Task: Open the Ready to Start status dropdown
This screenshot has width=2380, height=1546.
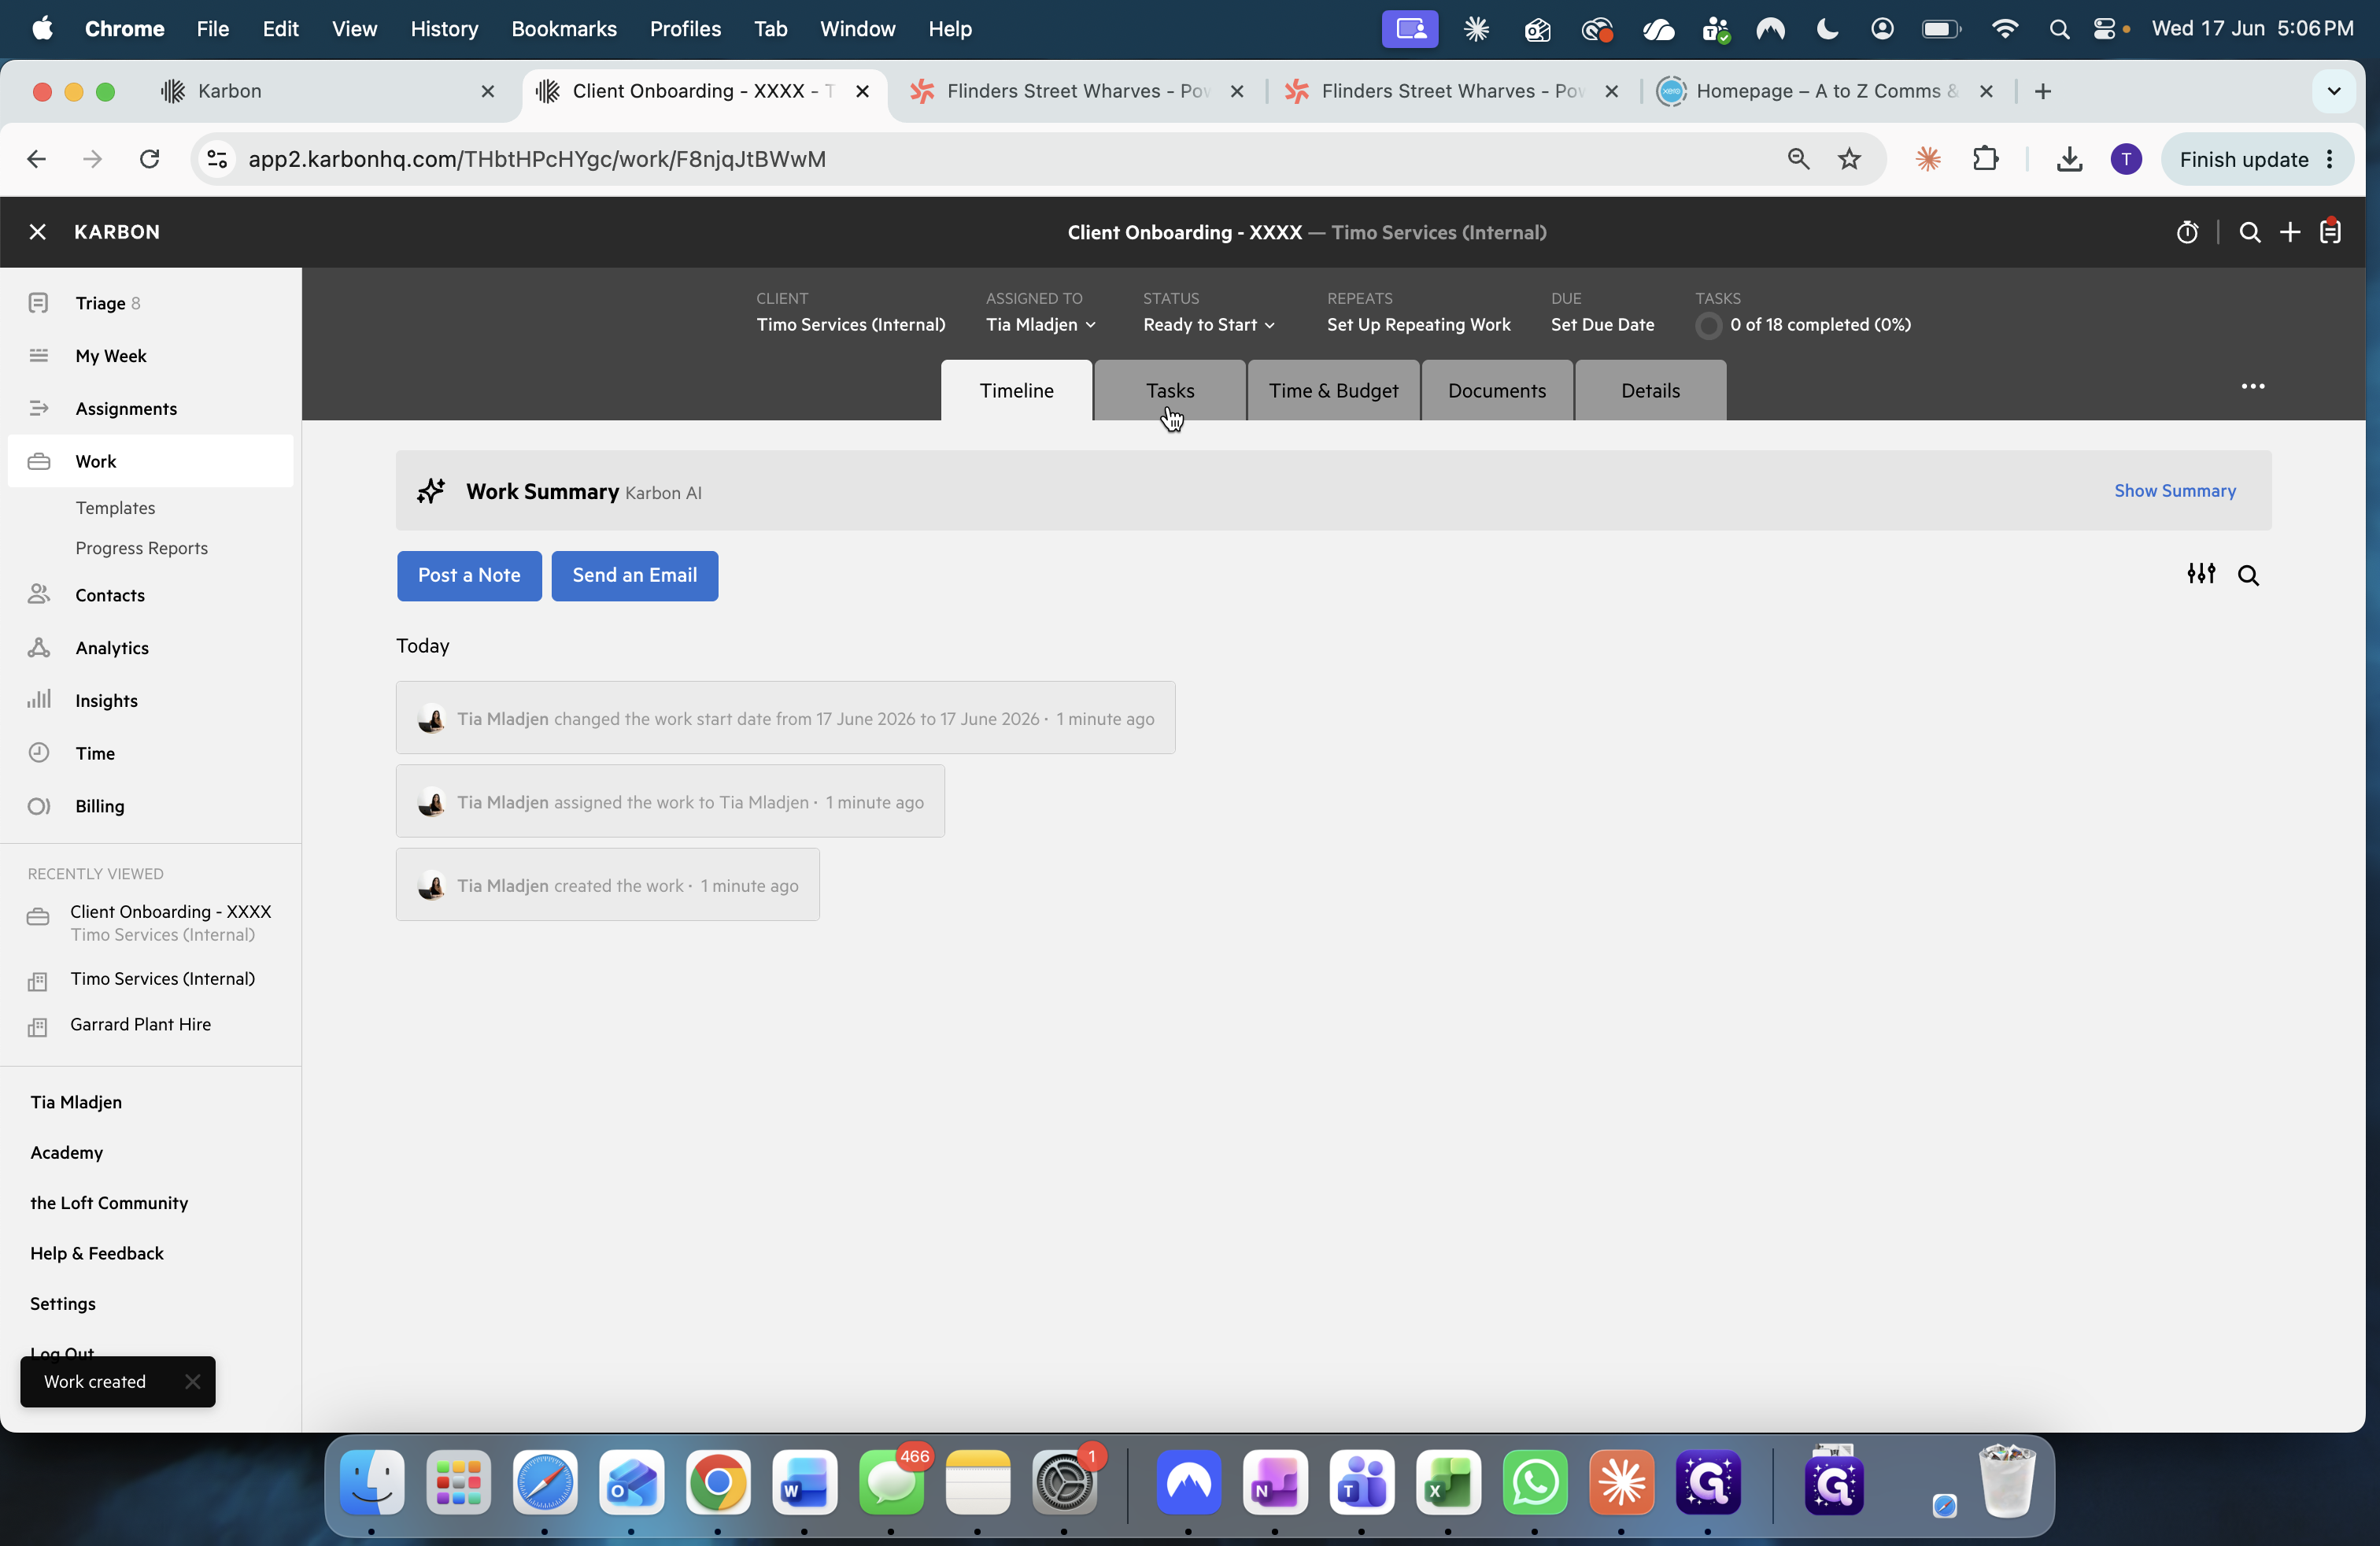Action: pos(1209,325)
